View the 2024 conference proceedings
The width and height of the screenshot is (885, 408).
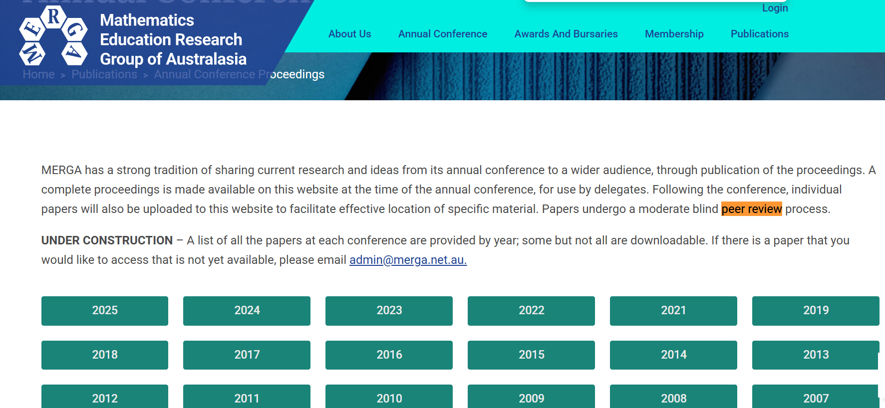click(247, 311)
